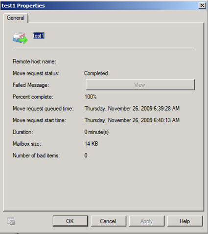The image size is (208, 234).
Task: Click the start time ending 6:40:13 AM
Action: tap(132, 120)
